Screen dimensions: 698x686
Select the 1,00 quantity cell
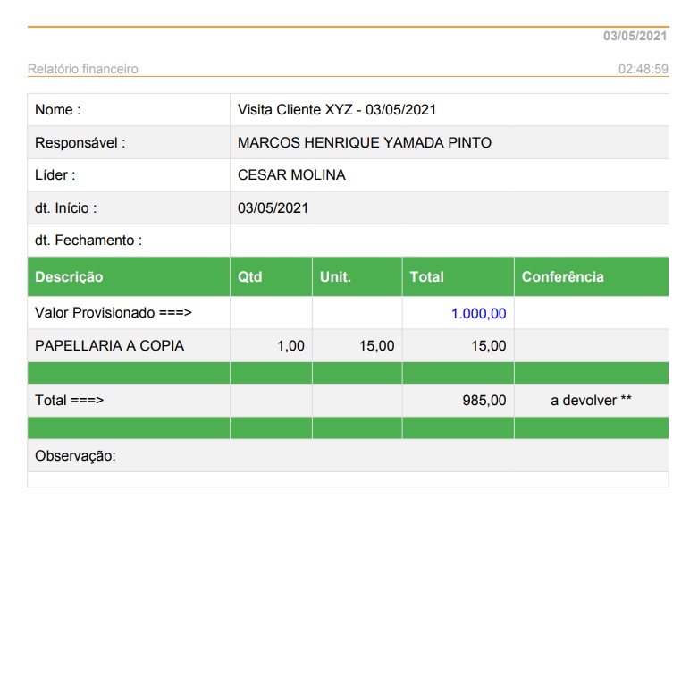[x=290, y=346]
